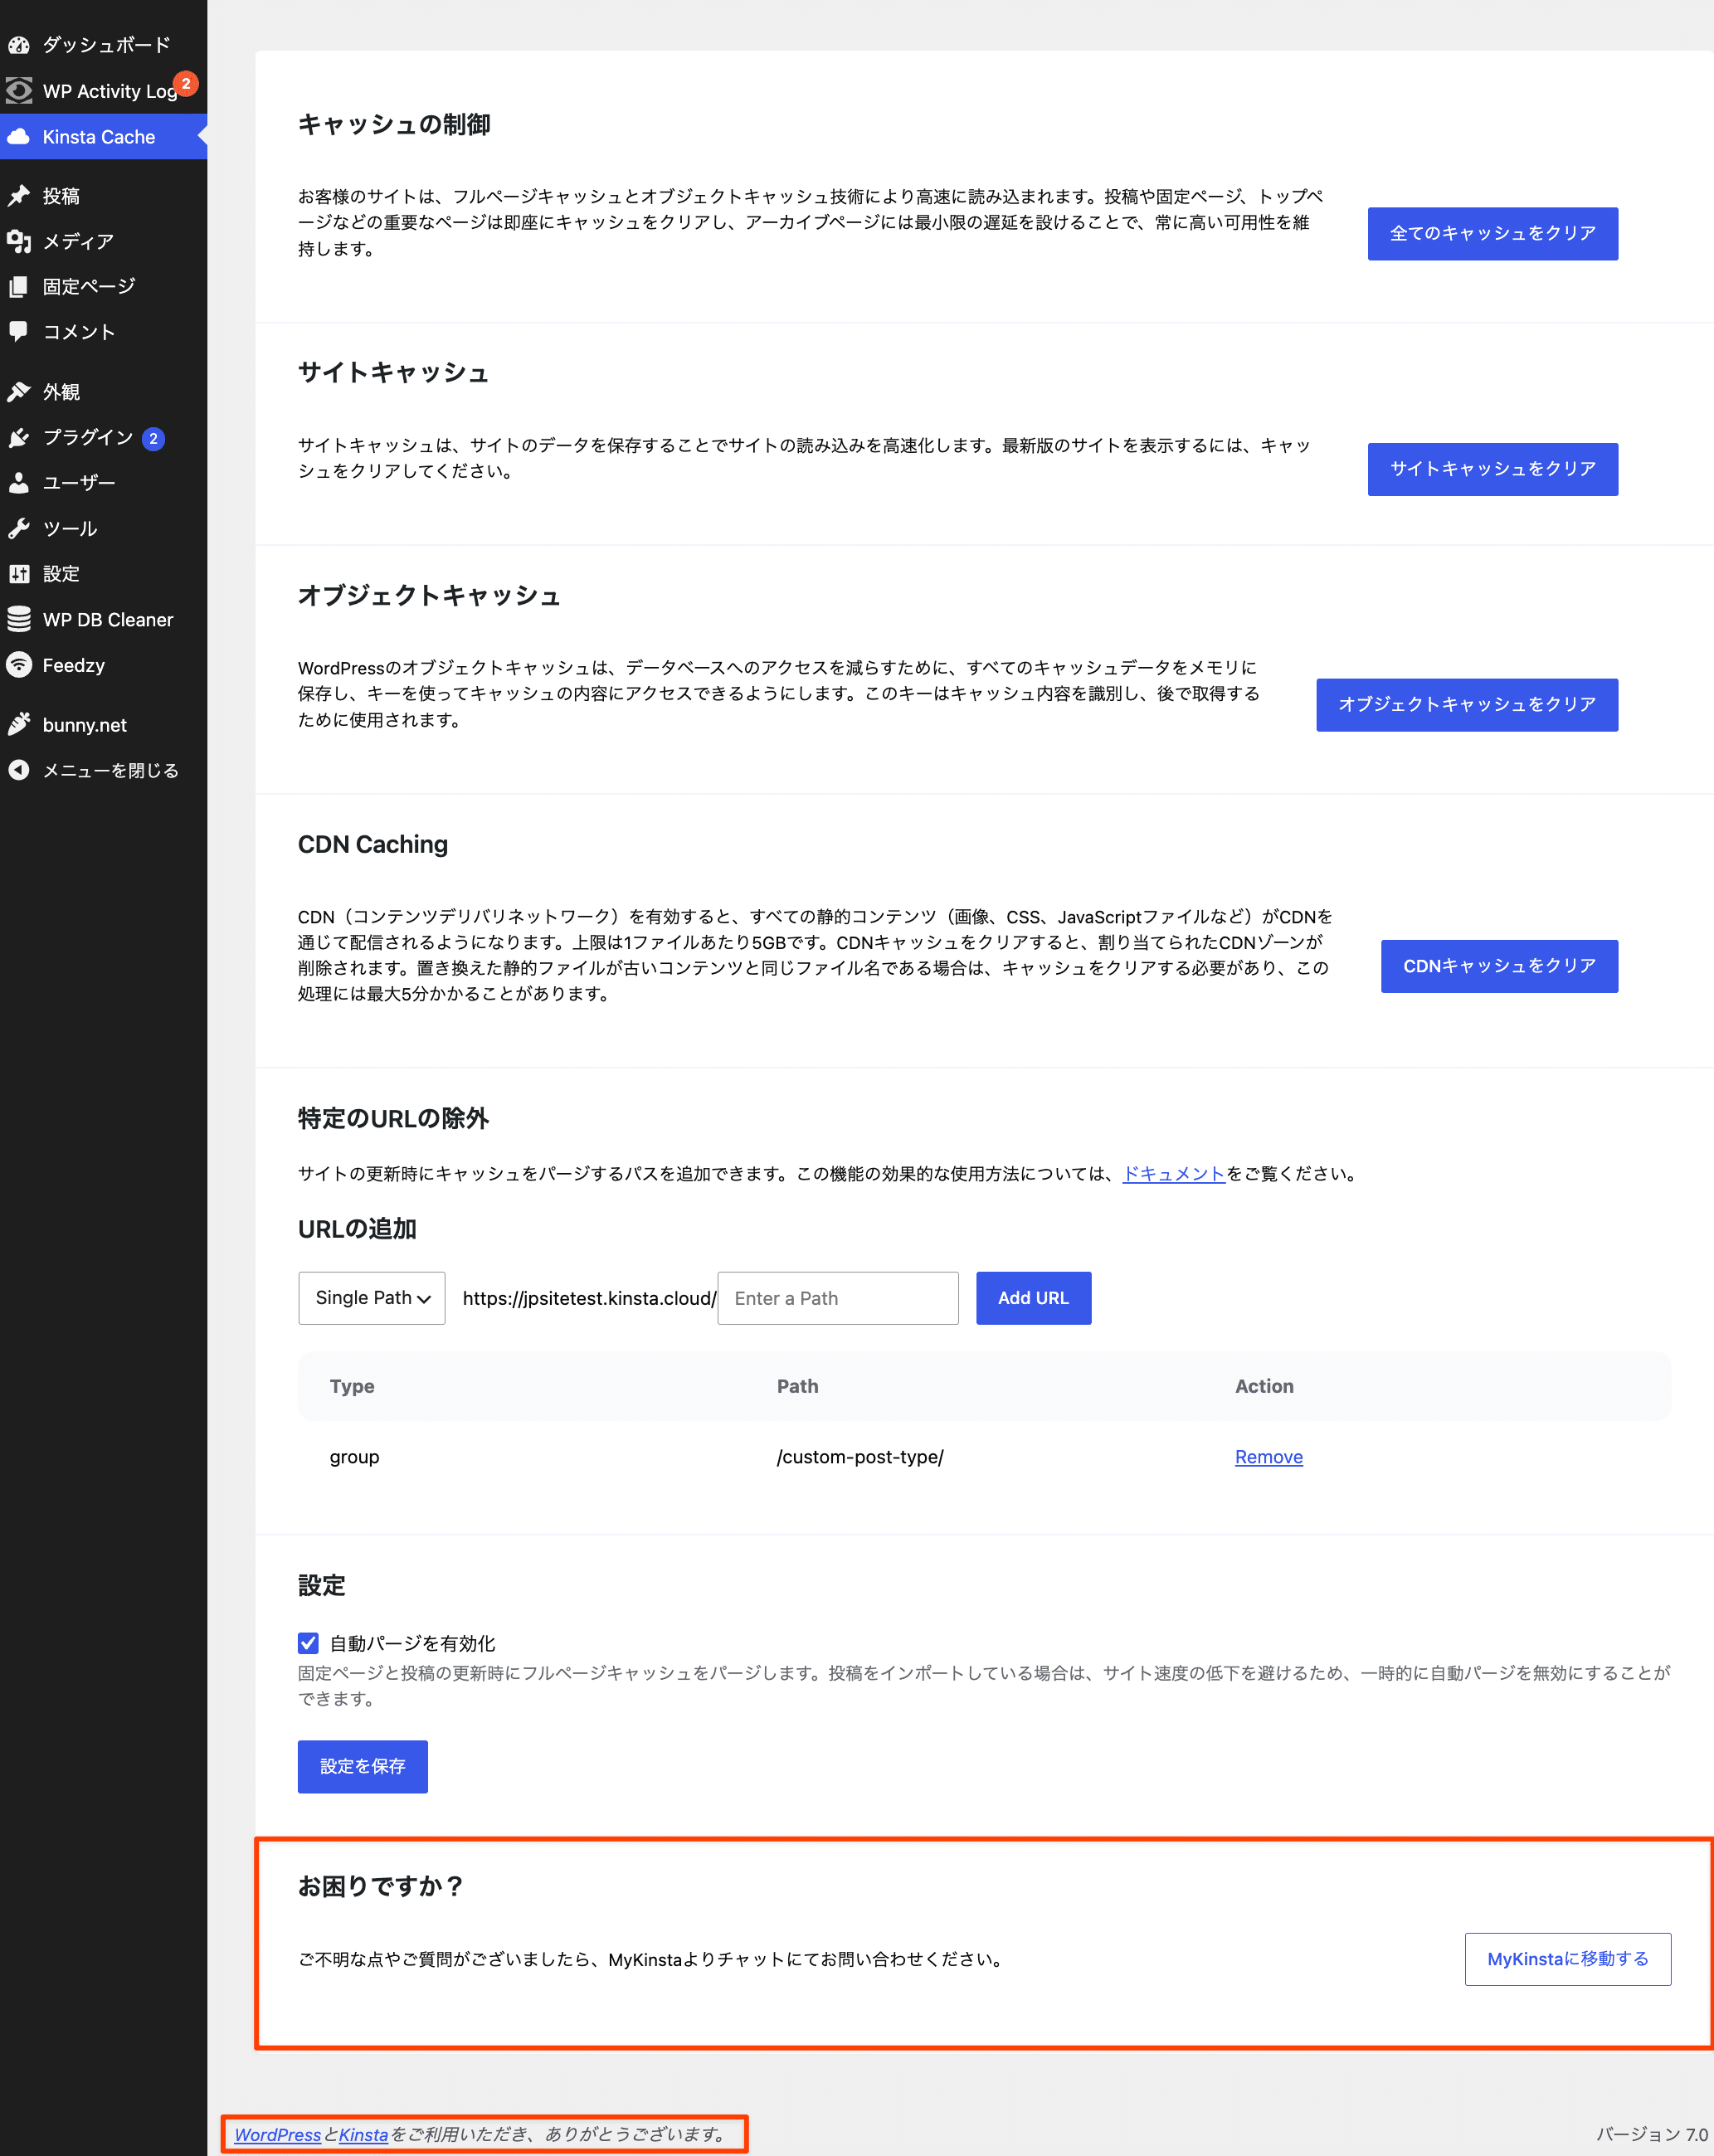The height and width of the screenshot is (2156, 1714).
Task: Click the group type cell
Action: point(355,1457)
